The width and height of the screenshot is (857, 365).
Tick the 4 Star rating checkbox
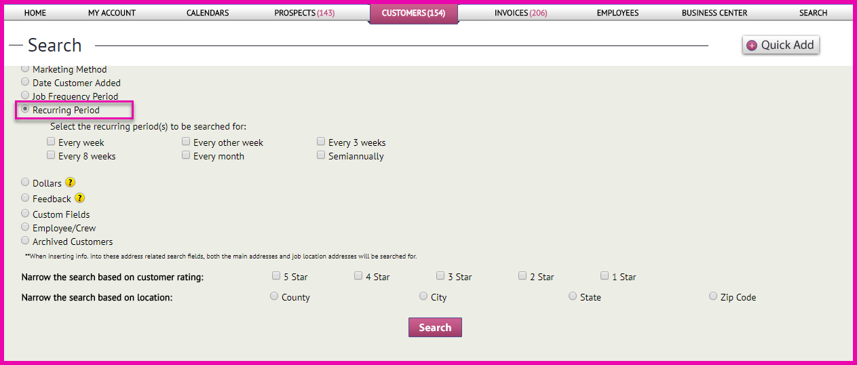[358, 275]
